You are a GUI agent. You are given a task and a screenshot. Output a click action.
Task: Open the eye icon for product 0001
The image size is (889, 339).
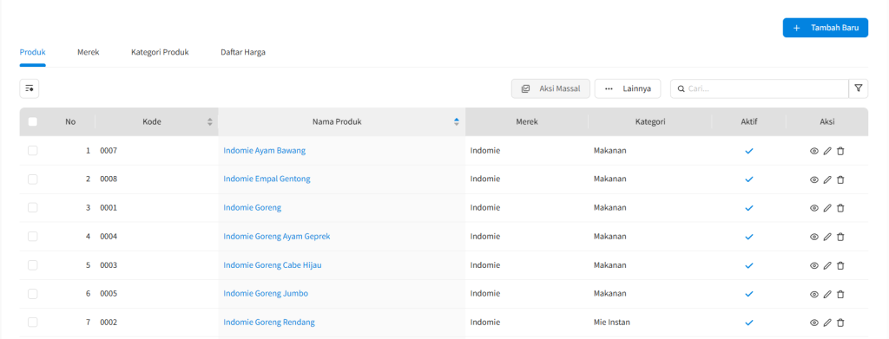(814, 208)
